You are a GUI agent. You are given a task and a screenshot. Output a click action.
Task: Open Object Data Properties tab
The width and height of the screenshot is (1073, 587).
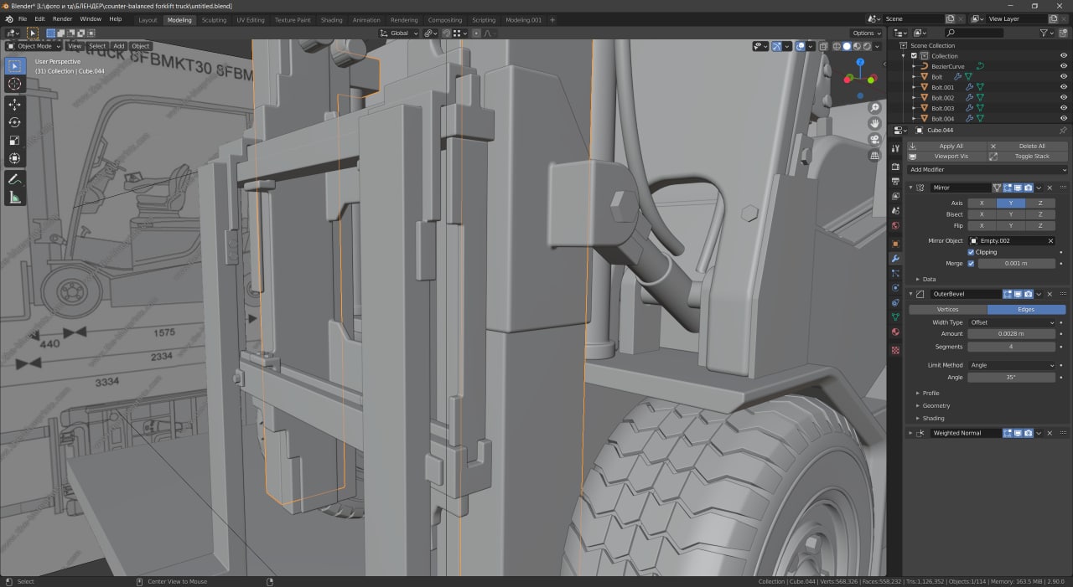tap(895, 317)
